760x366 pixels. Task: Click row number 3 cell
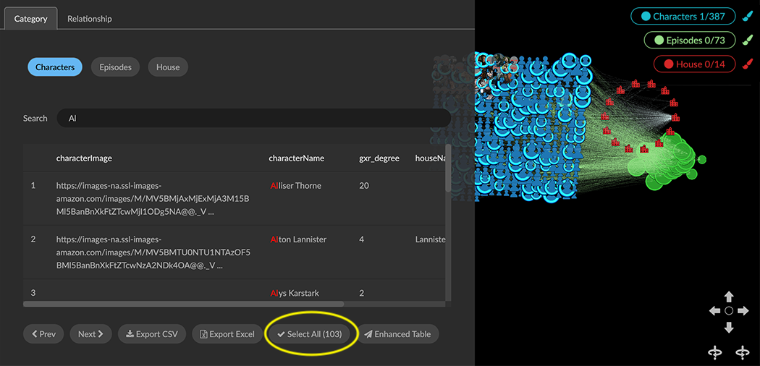click(33, 294)
